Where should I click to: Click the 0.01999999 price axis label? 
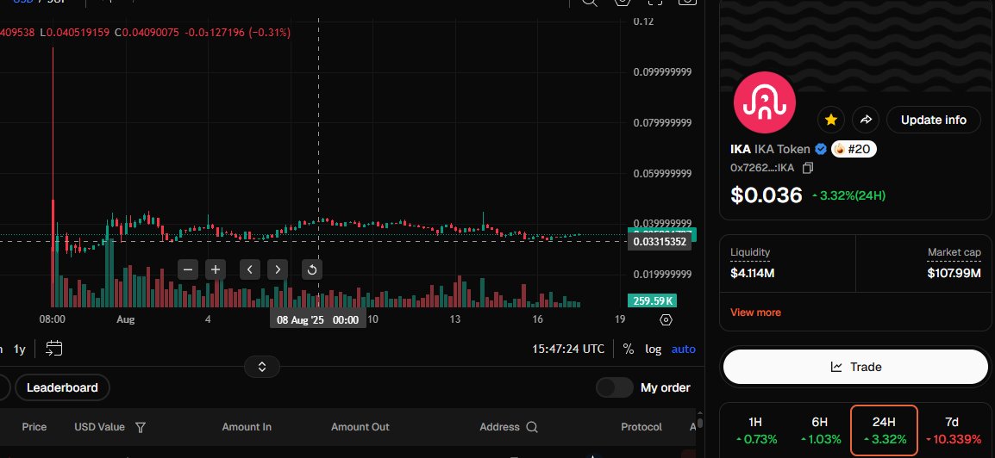662,275
